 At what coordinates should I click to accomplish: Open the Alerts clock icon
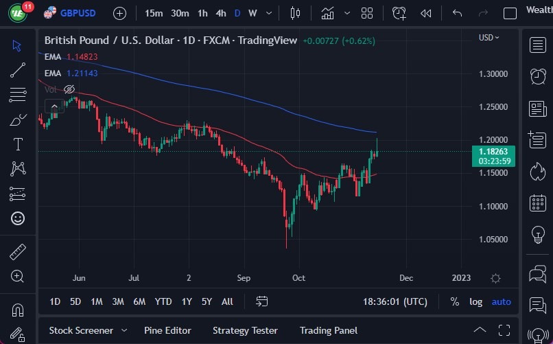pyautogui.click(x=538, y=76)
